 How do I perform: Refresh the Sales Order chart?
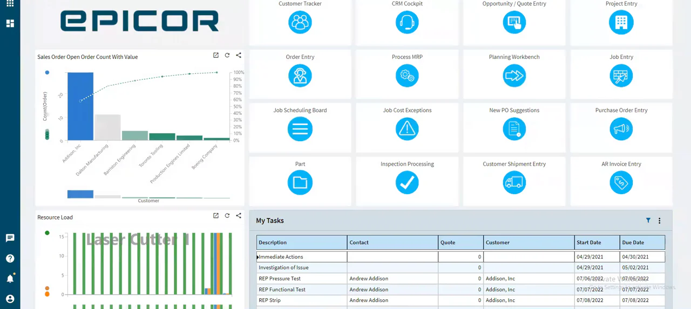click(x=227, y=56)
